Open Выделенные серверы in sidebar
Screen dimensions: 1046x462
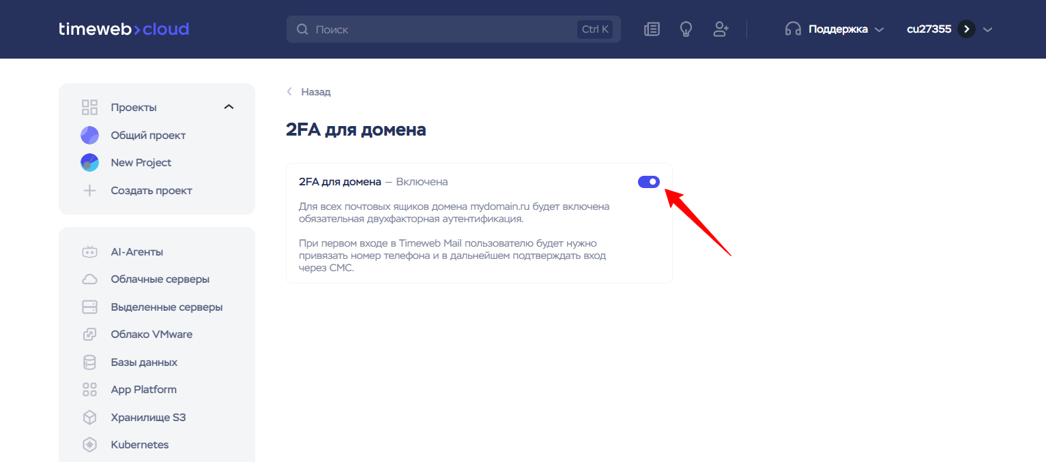[x=166, y=307]
